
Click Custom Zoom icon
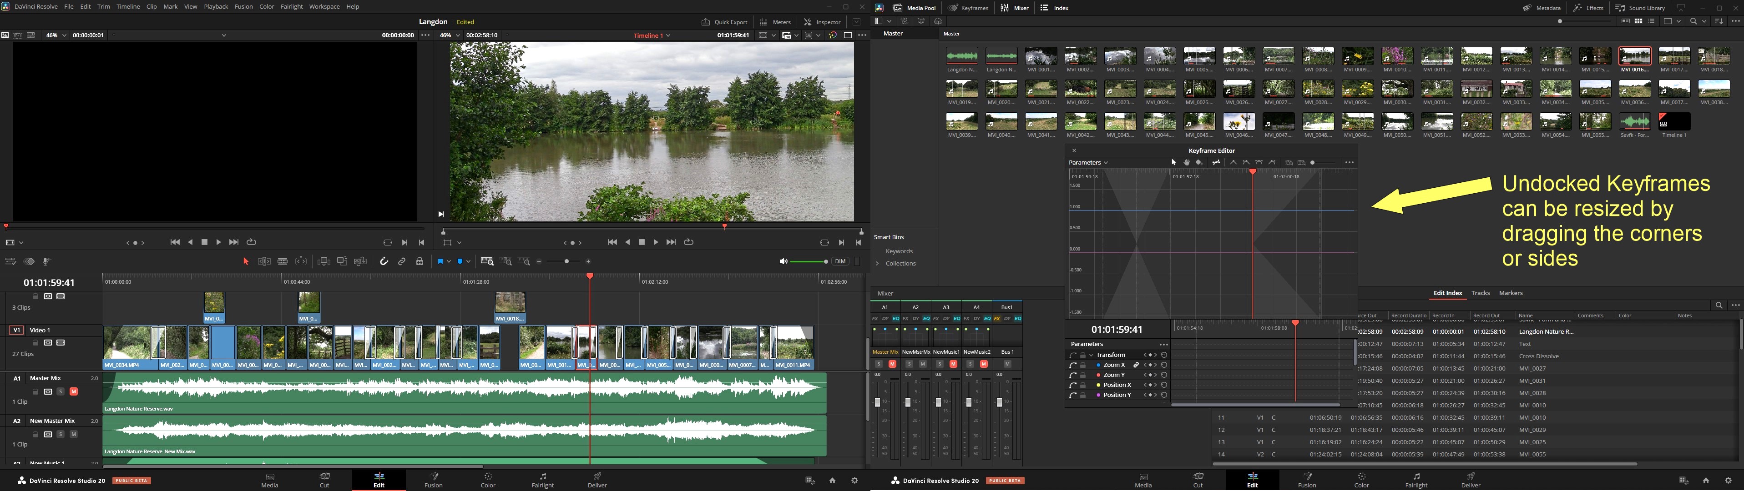[x=524, y=262]
